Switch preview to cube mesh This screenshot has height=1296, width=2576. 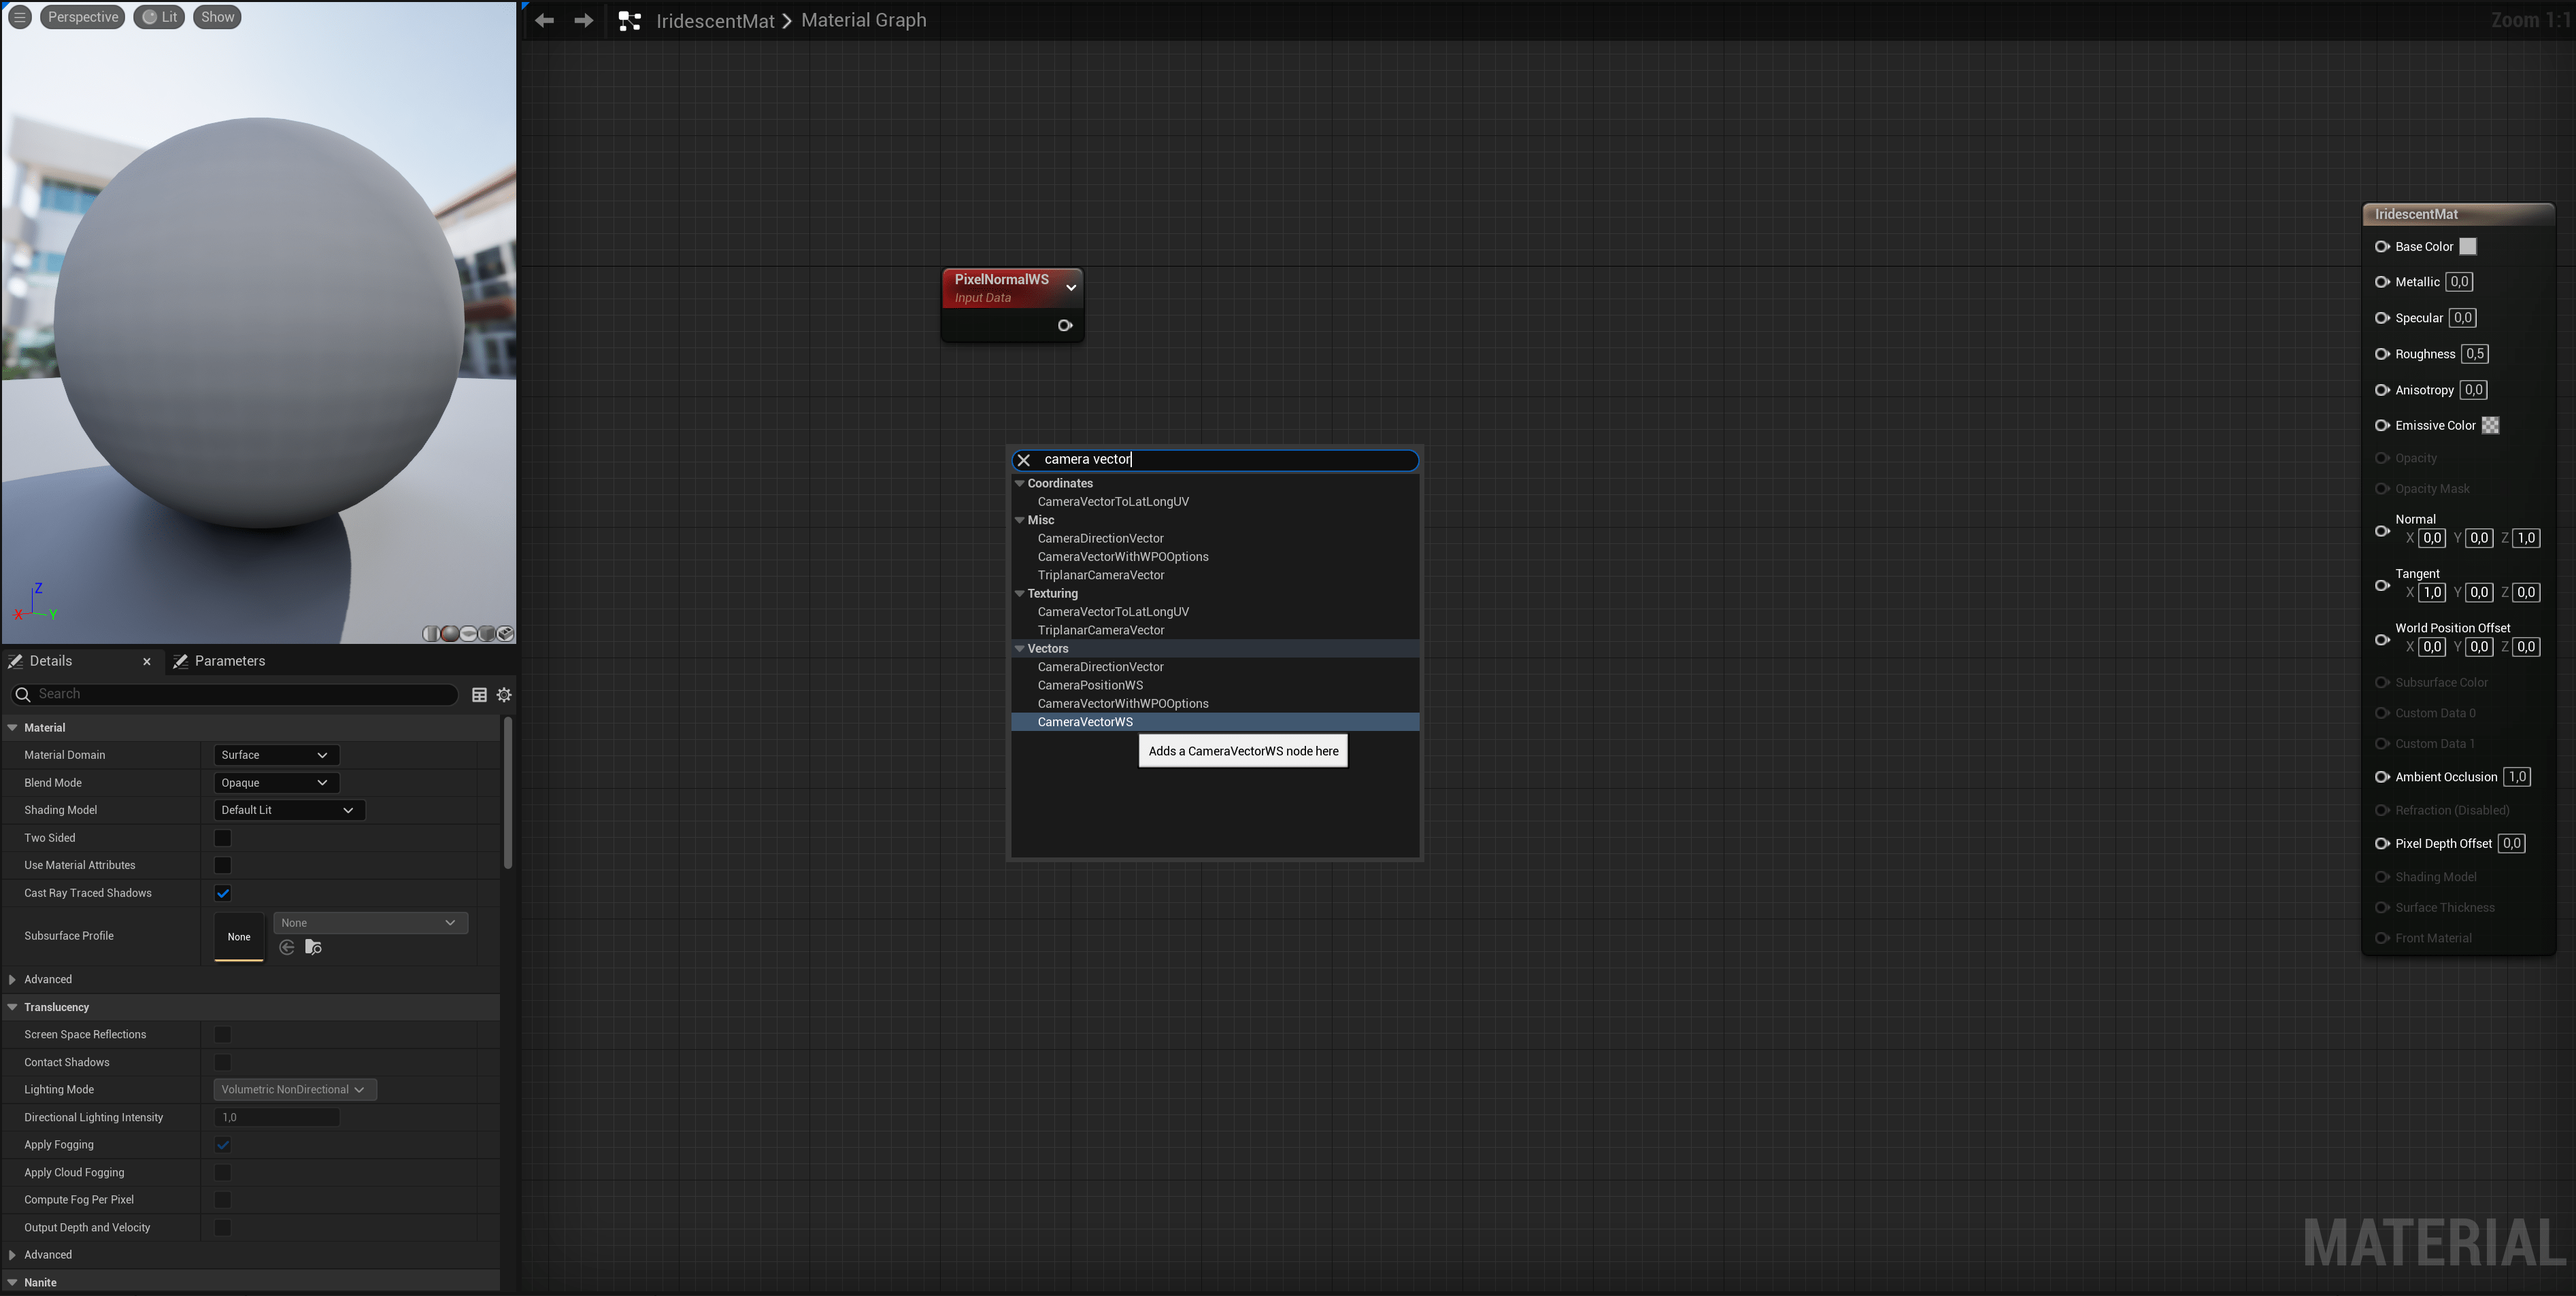click(487, 634)
